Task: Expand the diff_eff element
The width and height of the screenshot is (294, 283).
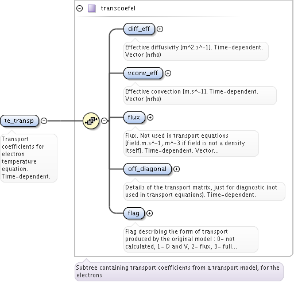Action: point(160,29)
